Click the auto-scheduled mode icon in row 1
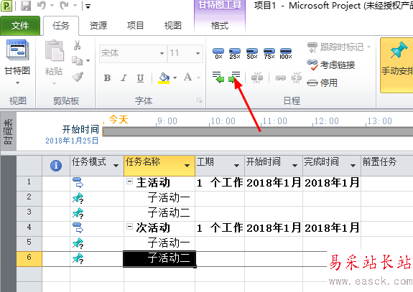413x292 pixels. 78,183
